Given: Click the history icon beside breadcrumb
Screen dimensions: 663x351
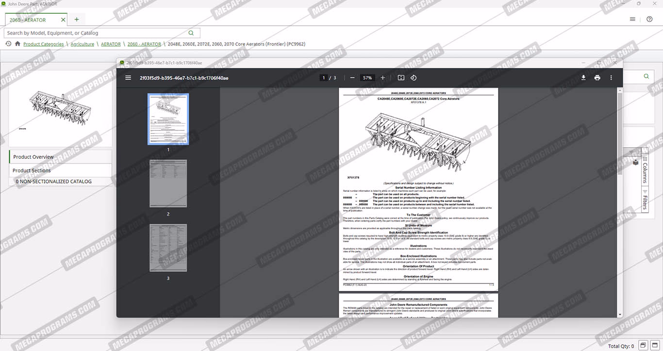Looking at the screenshot, I should [x=8, y=44].
